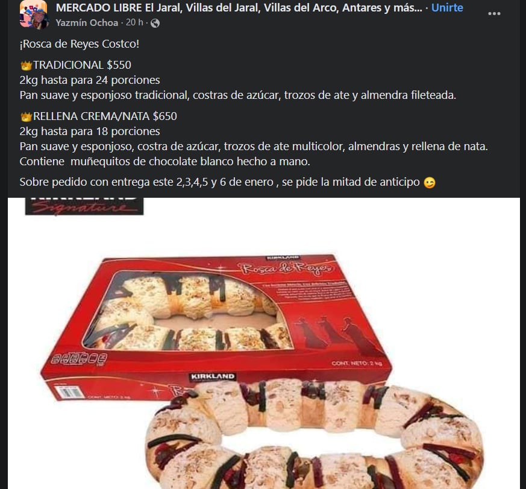This screenshot has height=489, width=526.
Task: Click the Rosca de Reyes script on box lid
Action: [x=286, y=268]
